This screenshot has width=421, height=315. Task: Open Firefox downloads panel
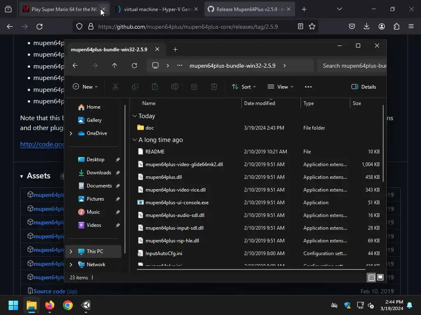[366, 26]
